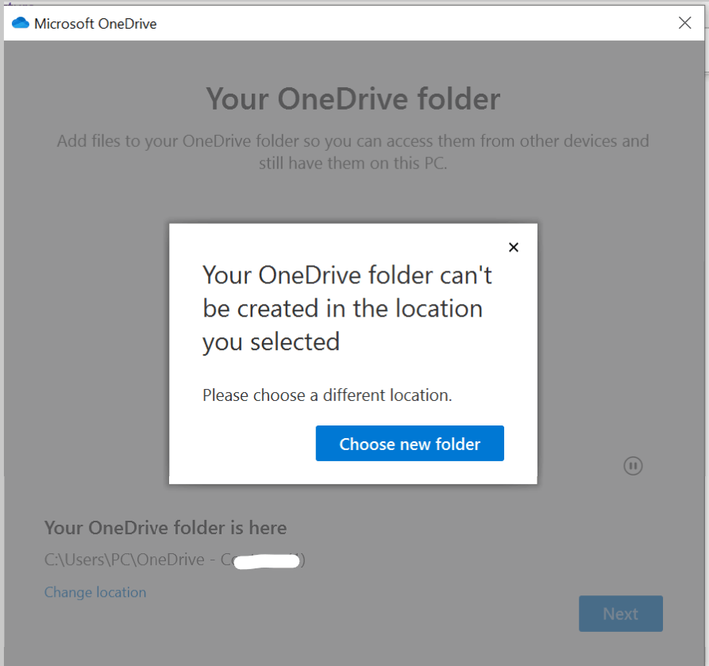The image size is (709, 666).
Task: Click the OneDrive cloud logo in title bar
Action: 21,23
